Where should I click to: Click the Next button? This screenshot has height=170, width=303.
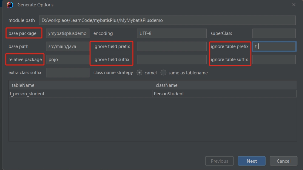click(x=252, y=161)
